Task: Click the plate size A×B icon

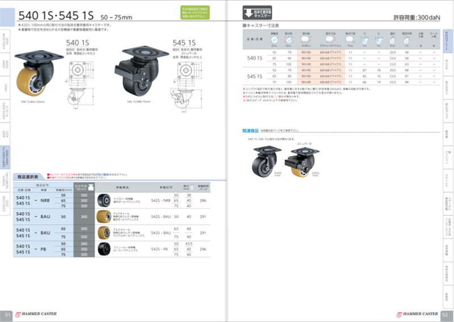Action: tap(306, 39)
